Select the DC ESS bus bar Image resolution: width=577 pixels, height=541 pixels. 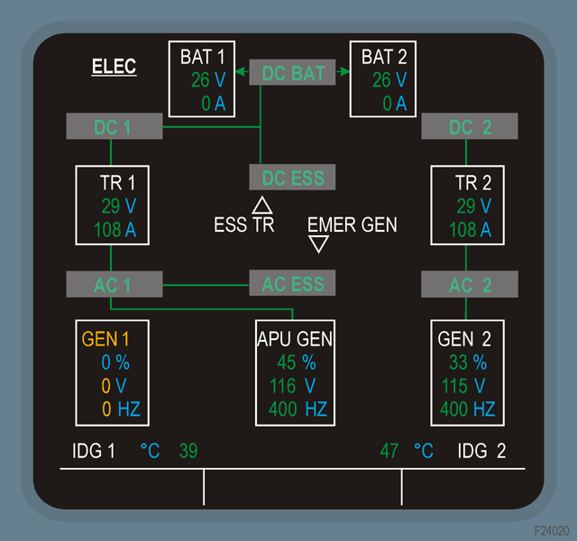292,178
